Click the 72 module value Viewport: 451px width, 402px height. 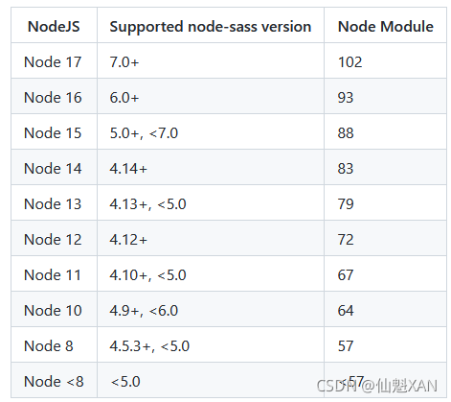tap(346, 239)
